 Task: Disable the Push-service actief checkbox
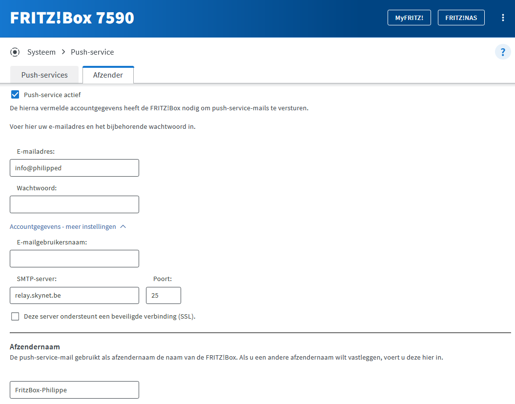(x=15, y=95)
